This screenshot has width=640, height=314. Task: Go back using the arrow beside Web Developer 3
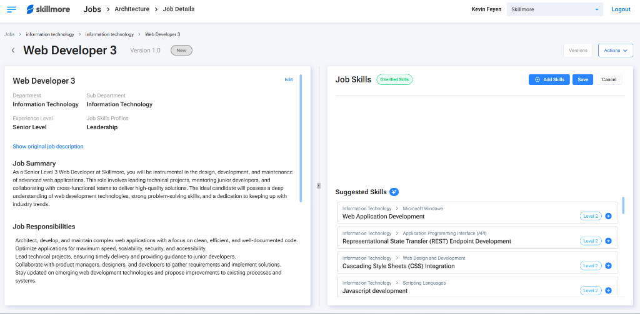[13, 50]
